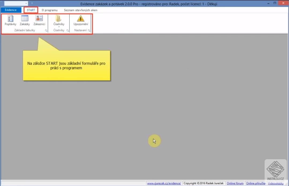
Task: Maximize the Evidence zakázek window
Action: point(275,3)
